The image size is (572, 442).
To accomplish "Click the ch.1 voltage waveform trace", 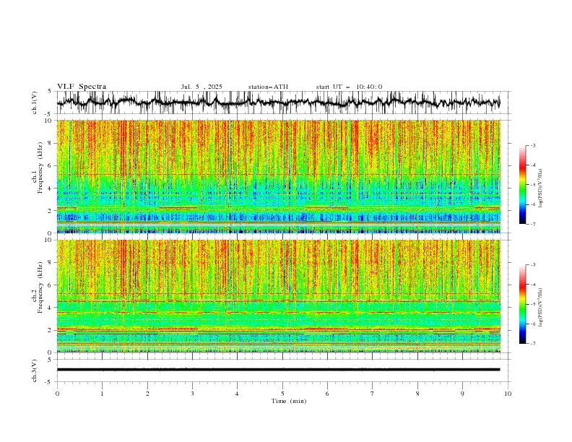I will click(278, 103).
